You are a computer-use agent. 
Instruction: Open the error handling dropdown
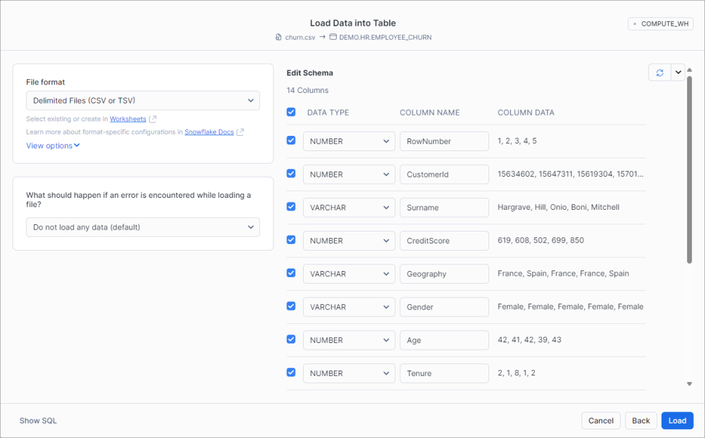tap(143, 227)
